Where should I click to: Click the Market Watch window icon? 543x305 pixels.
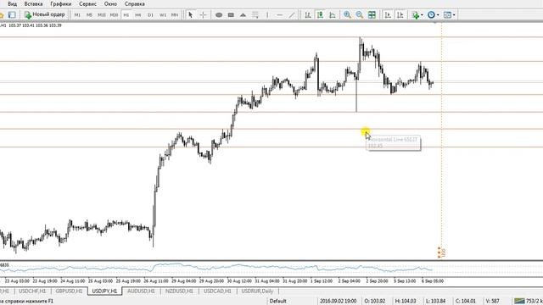click(x=12, y=15)
